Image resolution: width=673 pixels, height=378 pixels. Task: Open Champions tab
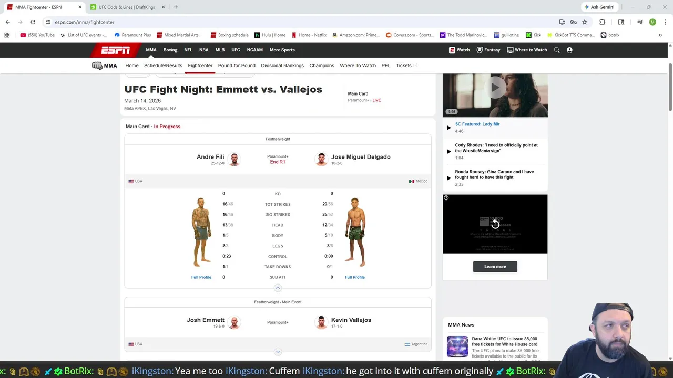(322, 66)
